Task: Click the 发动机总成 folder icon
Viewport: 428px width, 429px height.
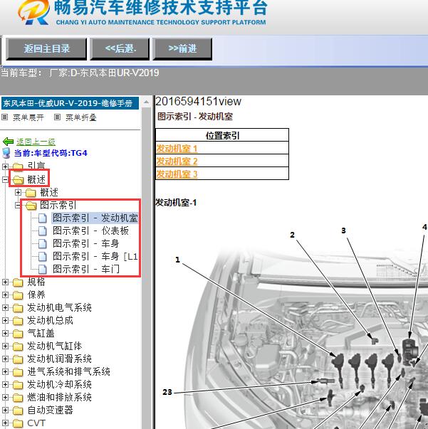Action: point(18,321)
